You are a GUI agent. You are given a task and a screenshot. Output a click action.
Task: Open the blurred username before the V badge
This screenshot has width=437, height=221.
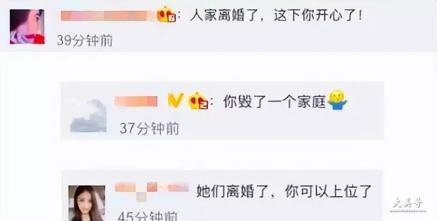136,101
